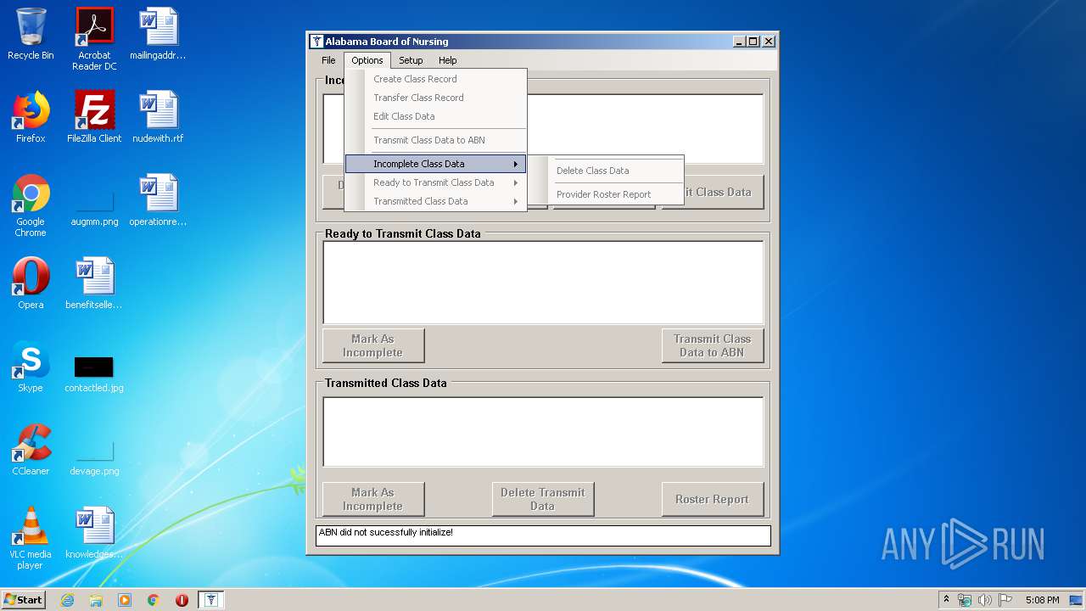This screenshot has height=611, width=1086.
Task: Open media player taskbar icon
Action: click(125, 600)
